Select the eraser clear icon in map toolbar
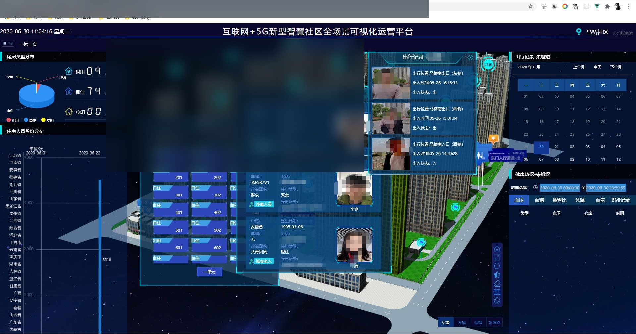The width and height of the screenshot is (636, 334). coord(497,283)
